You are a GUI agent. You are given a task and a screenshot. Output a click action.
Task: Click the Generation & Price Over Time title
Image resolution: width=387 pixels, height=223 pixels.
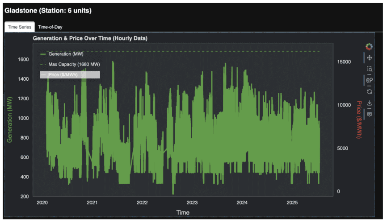(x=90, y=38)
